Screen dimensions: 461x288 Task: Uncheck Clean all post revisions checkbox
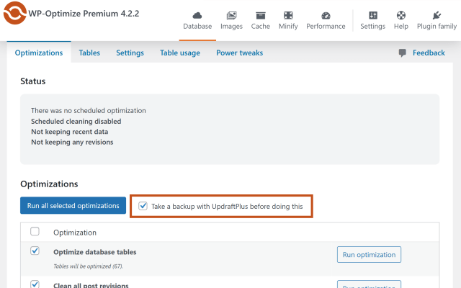tap(35, 284)
